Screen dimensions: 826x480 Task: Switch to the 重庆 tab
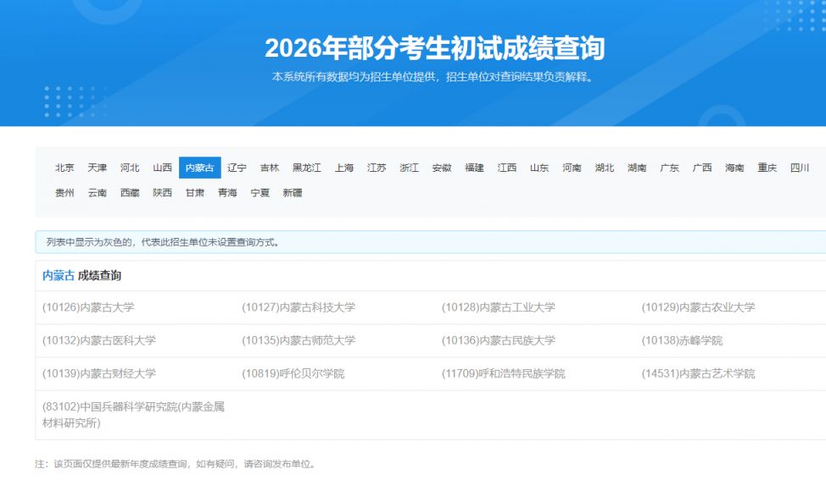[x=767, y=168]
